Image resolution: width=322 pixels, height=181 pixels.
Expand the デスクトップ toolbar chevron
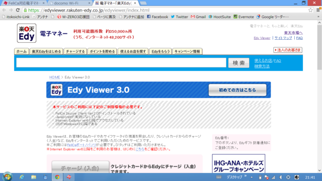tap(246, 176)
